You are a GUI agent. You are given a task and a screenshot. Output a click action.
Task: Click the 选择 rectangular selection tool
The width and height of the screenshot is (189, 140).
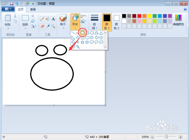pos(25,18)
